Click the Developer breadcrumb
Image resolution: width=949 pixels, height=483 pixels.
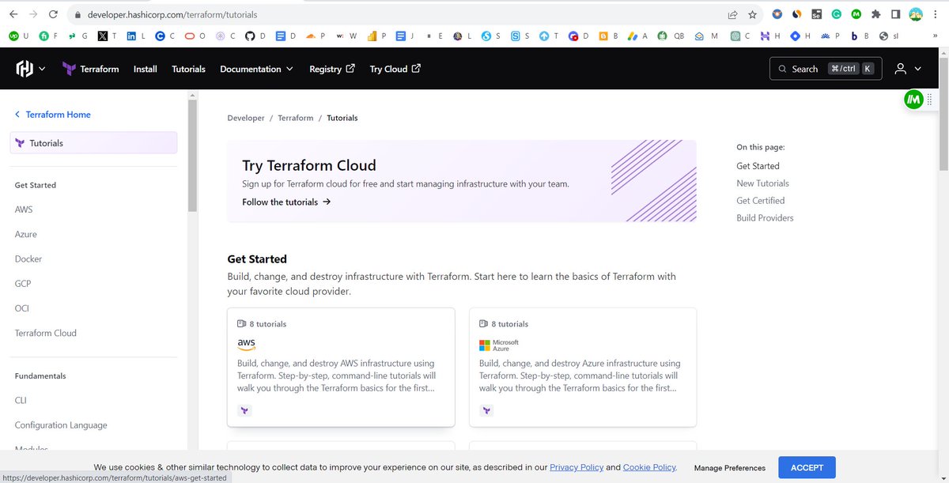pyautogui.click(x=246, y=118)
